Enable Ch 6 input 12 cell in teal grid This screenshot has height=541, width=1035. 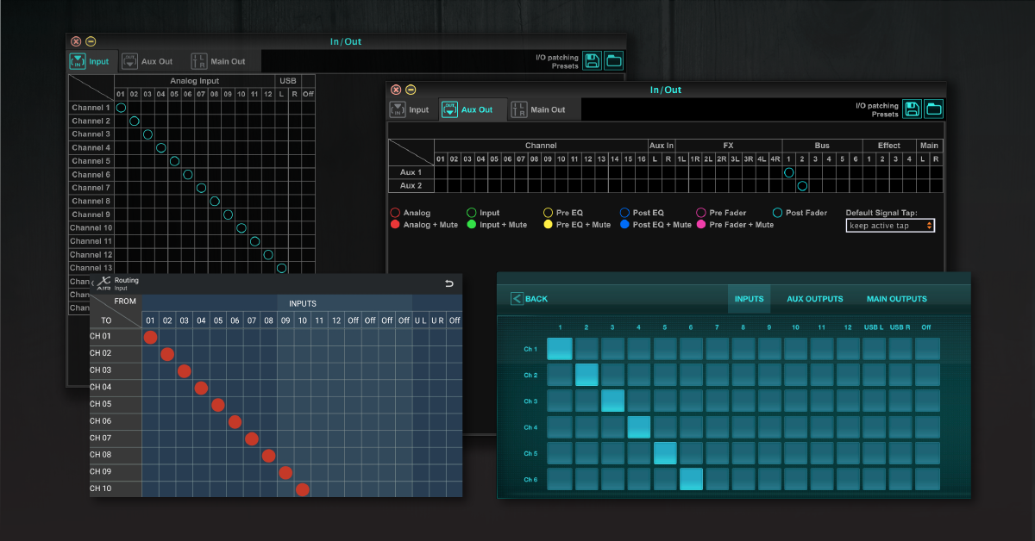click(x=849, y=479)
